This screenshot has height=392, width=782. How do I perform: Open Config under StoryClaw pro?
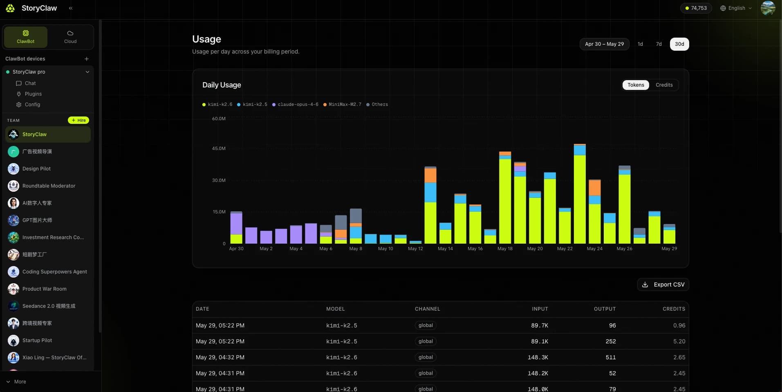[x=32, y=105]
